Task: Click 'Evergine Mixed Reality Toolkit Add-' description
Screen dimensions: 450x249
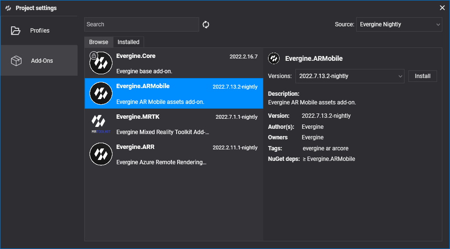Action: coord(162,132)
